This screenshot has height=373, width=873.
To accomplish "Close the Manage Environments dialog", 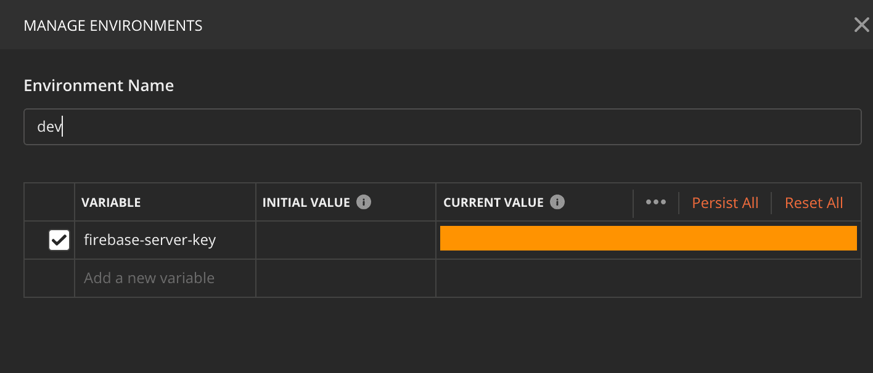I will (861, 25).
